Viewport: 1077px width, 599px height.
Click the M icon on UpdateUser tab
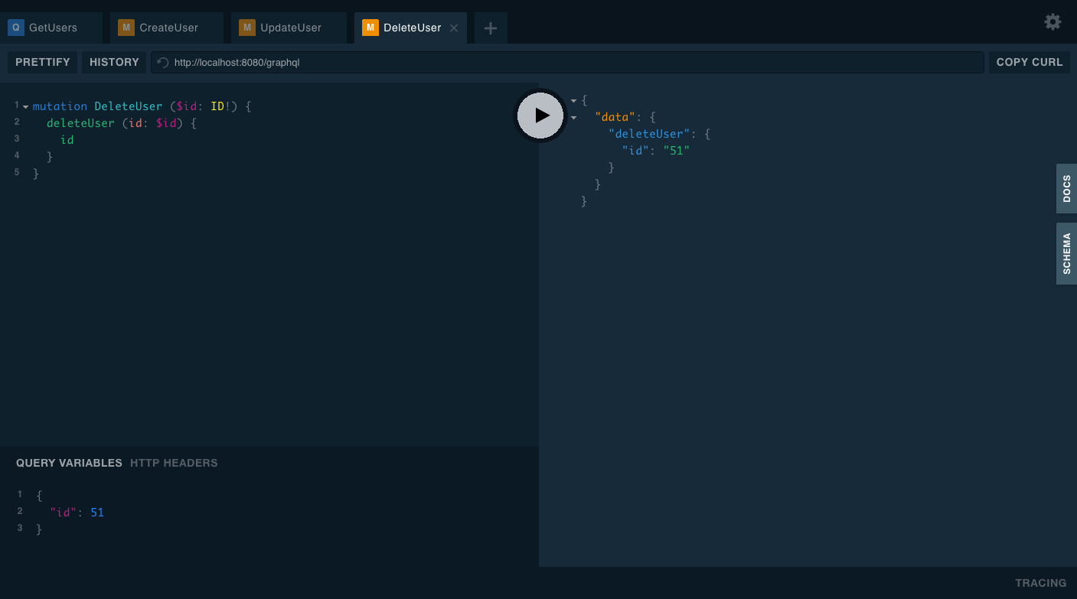point(246,27)
